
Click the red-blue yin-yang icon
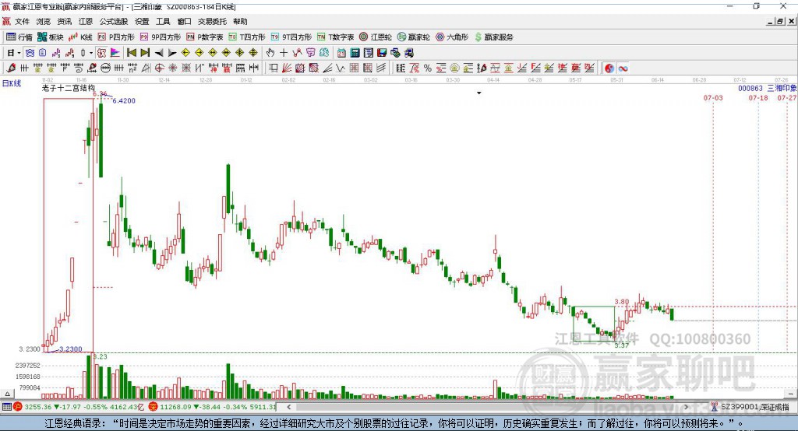(x=609, y=68)
